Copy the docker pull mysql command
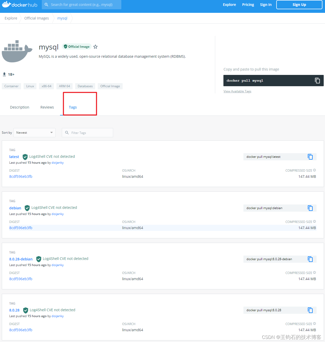The height and width of the screenshot is (342, 325). pyautogui.click(x=318, y=80)
